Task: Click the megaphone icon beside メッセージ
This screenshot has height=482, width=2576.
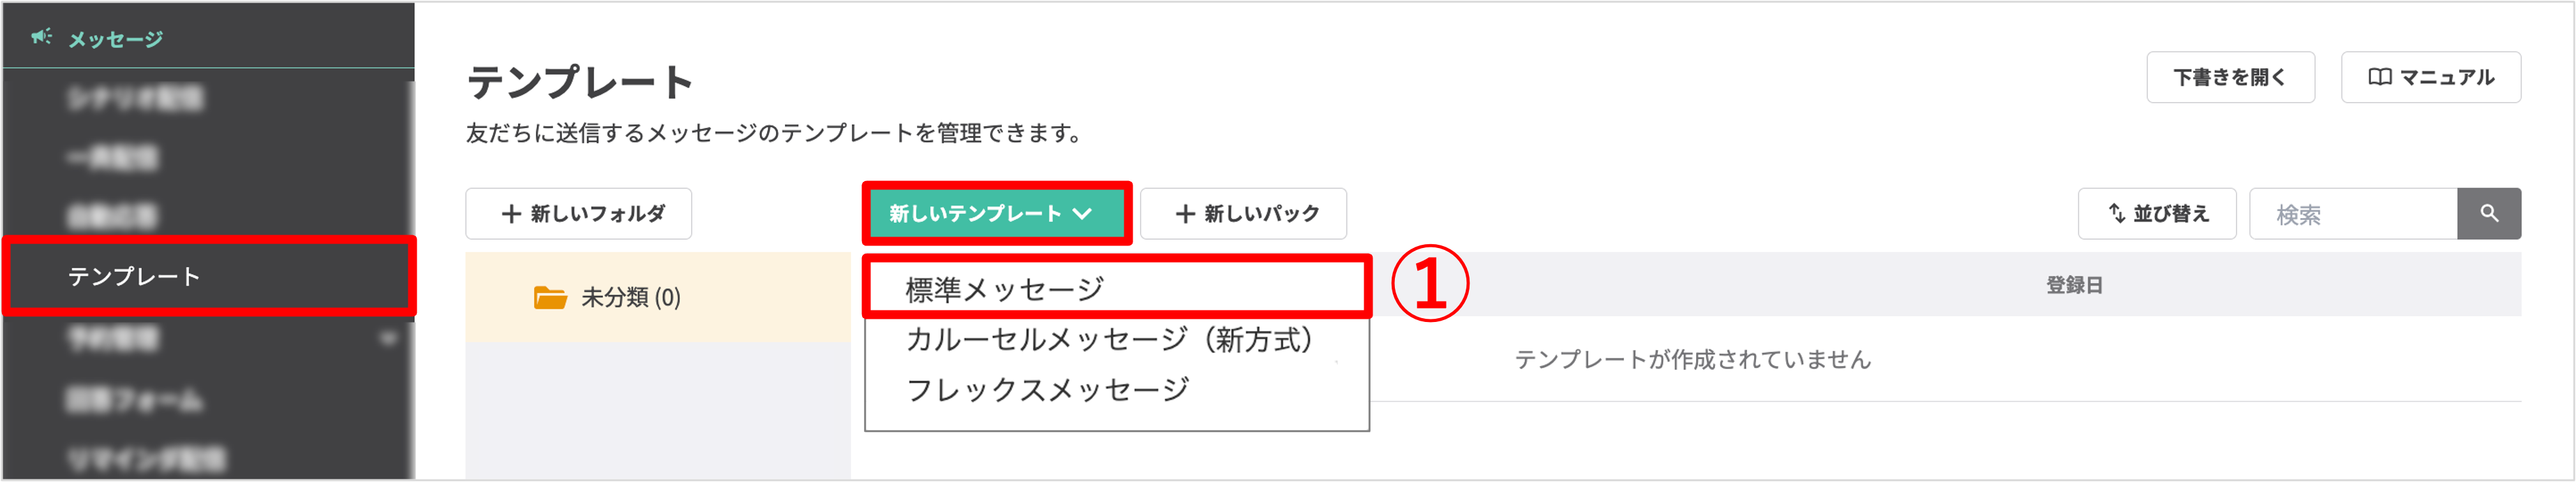Action: [x=41, y=38]
